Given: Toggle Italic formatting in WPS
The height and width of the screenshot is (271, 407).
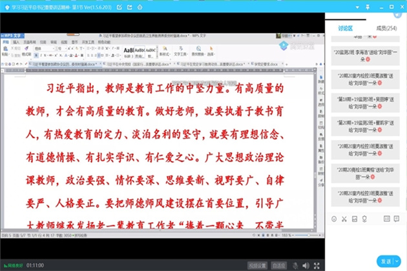Looking at the screenshot, I should click(x=41, y=55).
